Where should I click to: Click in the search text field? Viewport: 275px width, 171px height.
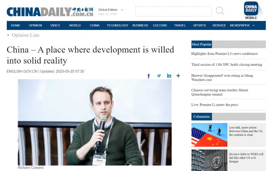tap(171, 11)
